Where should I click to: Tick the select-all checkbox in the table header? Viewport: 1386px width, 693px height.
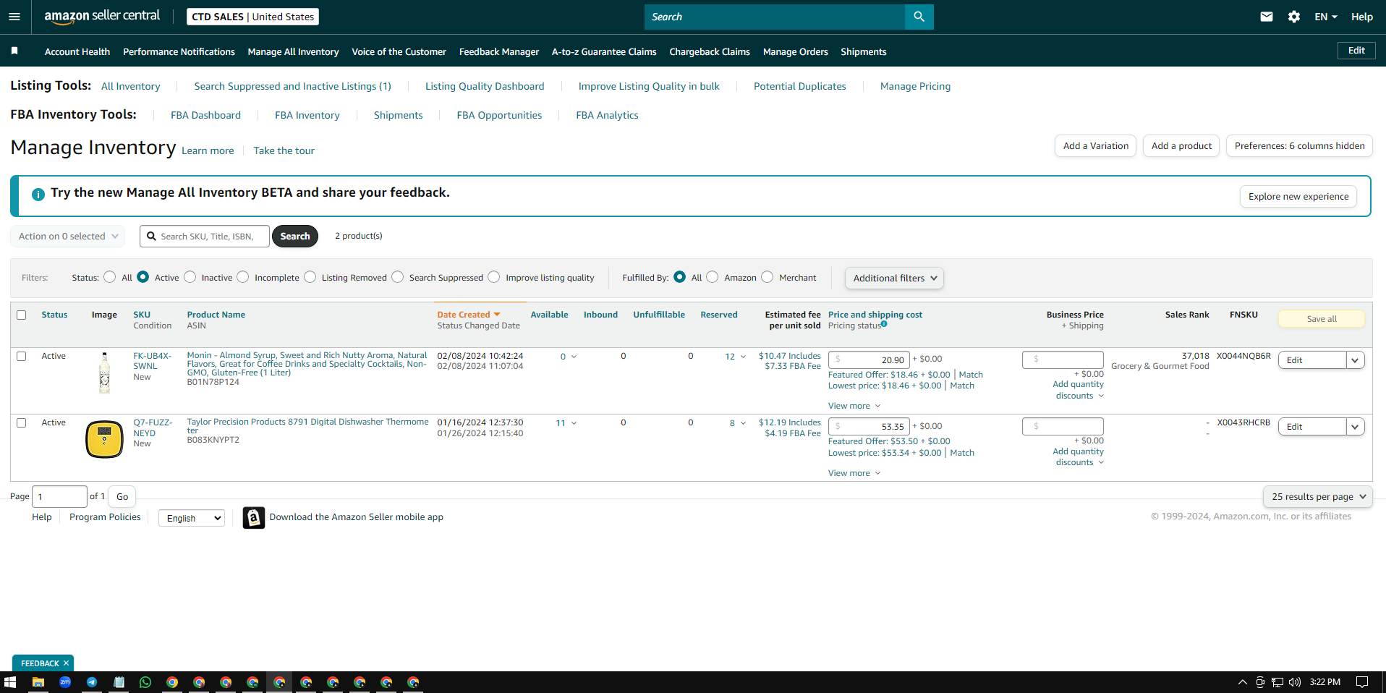pyautogui.click(x=22, y=315)
